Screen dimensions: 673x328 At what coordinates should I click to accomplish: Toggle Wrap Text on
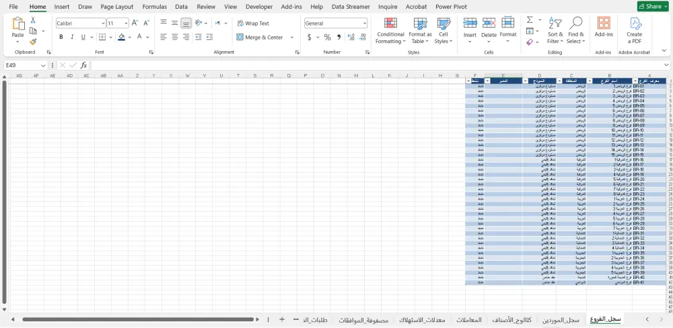tap(253, 23)
